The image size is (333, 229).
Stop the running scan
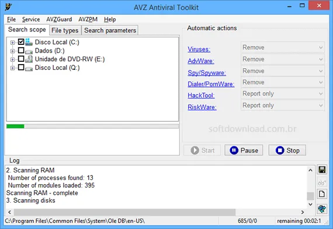coord(287,150)
